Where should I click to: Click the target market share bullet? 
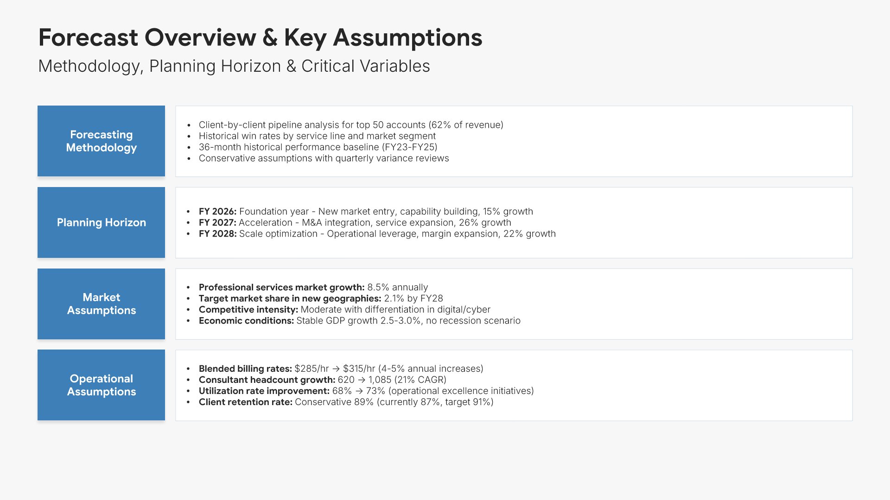pos(320,299)
